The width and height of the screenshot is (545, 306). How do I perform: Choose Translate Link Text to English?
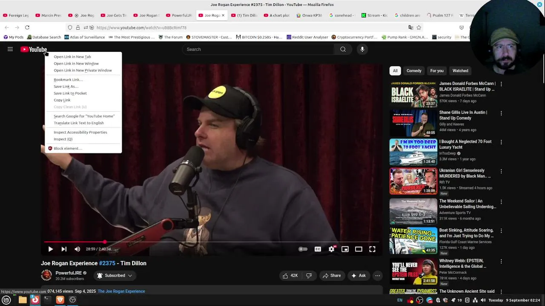[83, 123]
